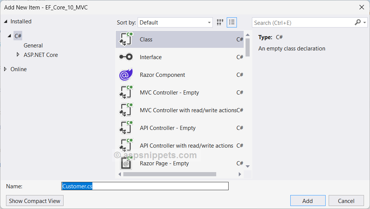370x209 pixels.
Task: Choose MVC Controller with read/write actions
Action: pos(188,110)
